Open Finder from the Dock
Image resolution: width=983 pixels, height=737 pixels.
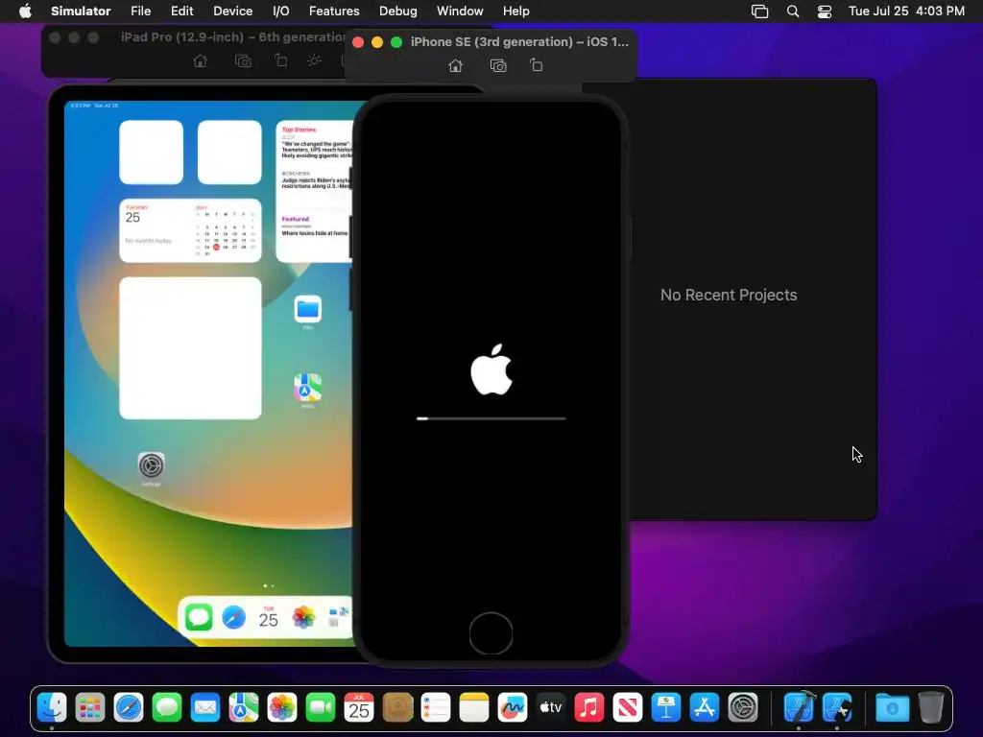52,708
